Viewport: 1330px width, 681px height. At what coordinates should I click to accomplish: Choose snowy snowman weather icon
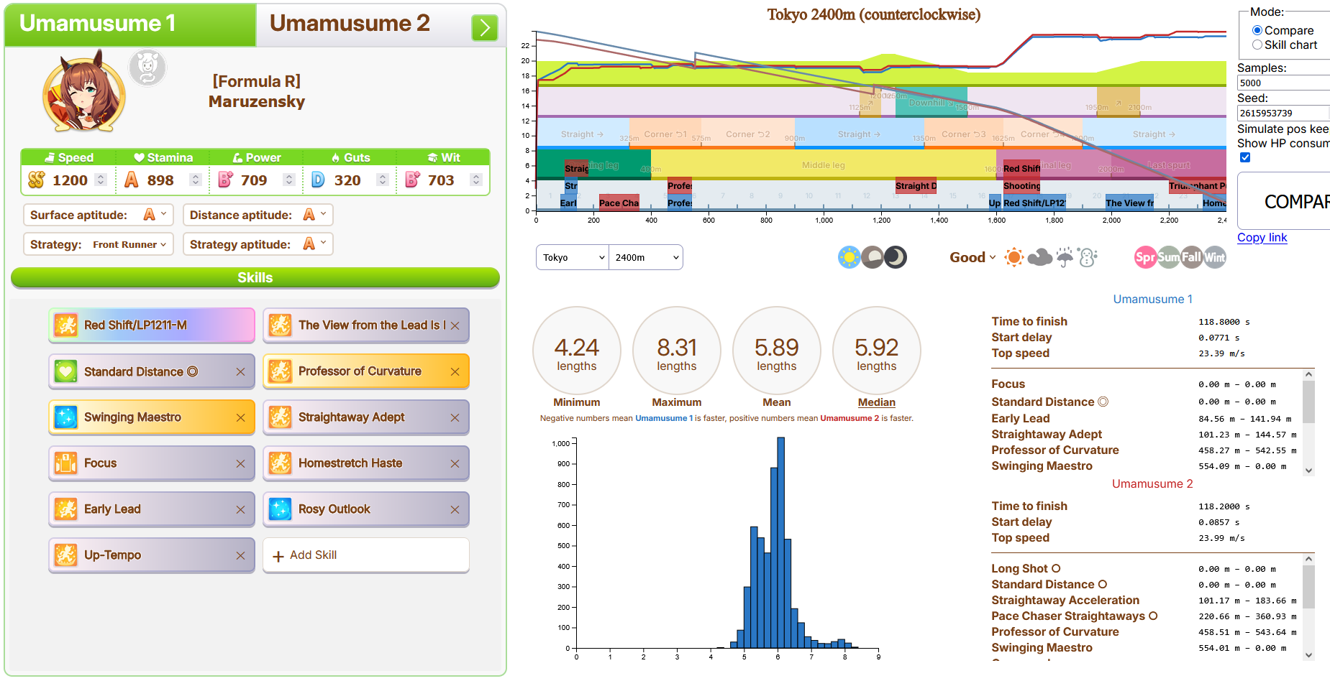[1088, 257]
